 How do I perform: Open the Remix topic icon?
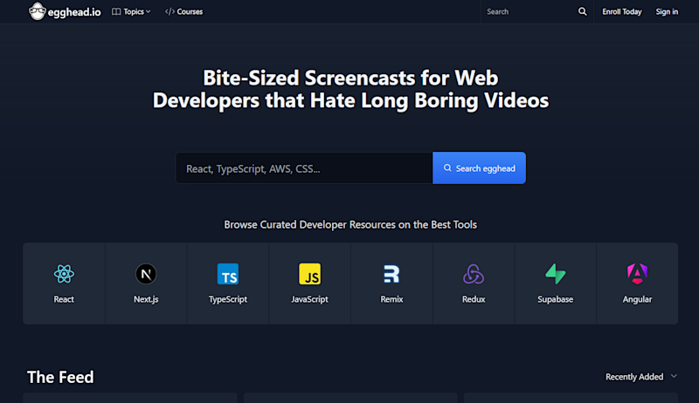coord(391,274)
